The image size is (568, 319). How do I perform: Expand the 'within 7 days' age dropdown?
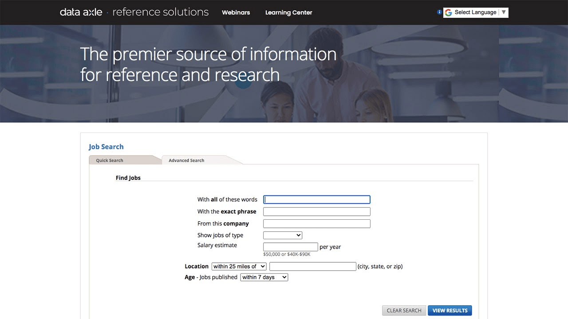pos(264,277)
